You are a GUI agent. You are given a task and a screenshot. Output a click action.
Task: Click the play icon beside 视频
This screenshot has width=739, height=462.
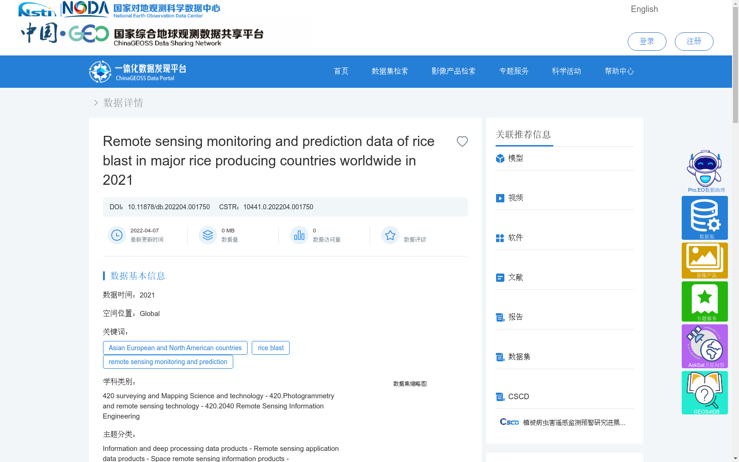tap(500, 198)
